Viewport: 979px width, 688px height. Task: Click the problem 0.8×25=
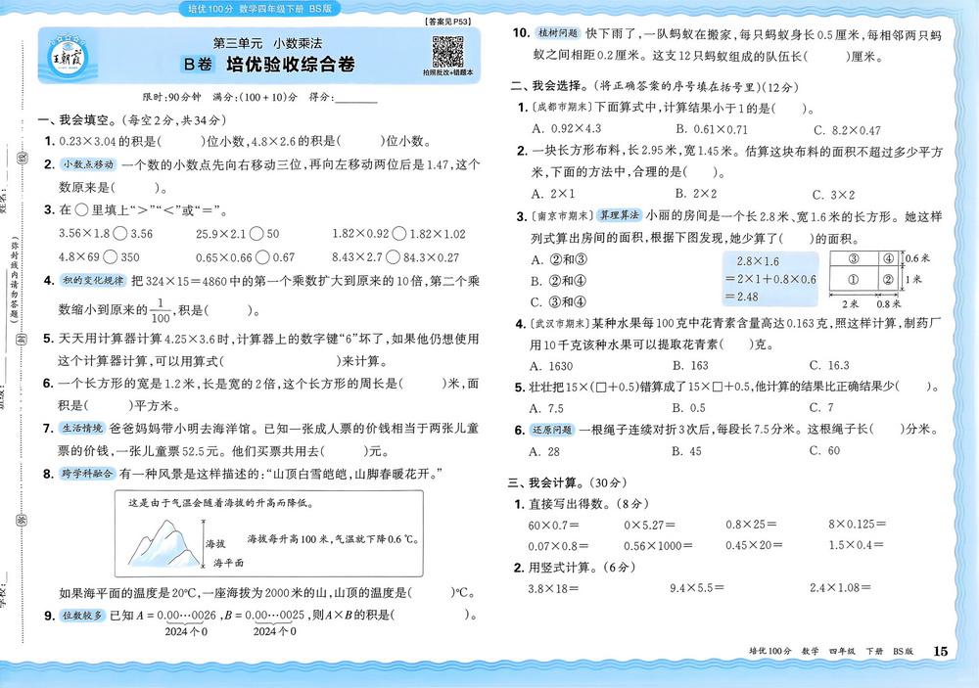[751, 525]
